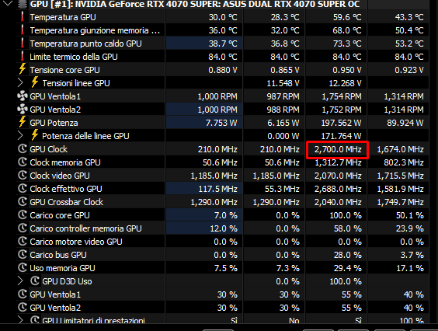Image resolution: width=438 pixels, height=331 pixels.
Task: Click 117.5 MHz effective clock value
Action: (x=217, y=189)
